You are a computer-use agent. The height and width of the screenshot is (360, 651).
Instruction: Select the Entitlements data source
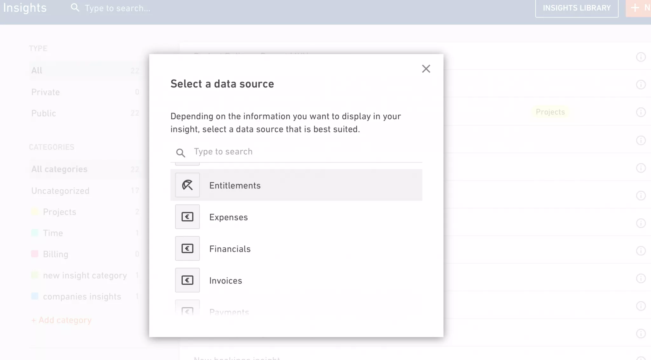click(296, 185)
